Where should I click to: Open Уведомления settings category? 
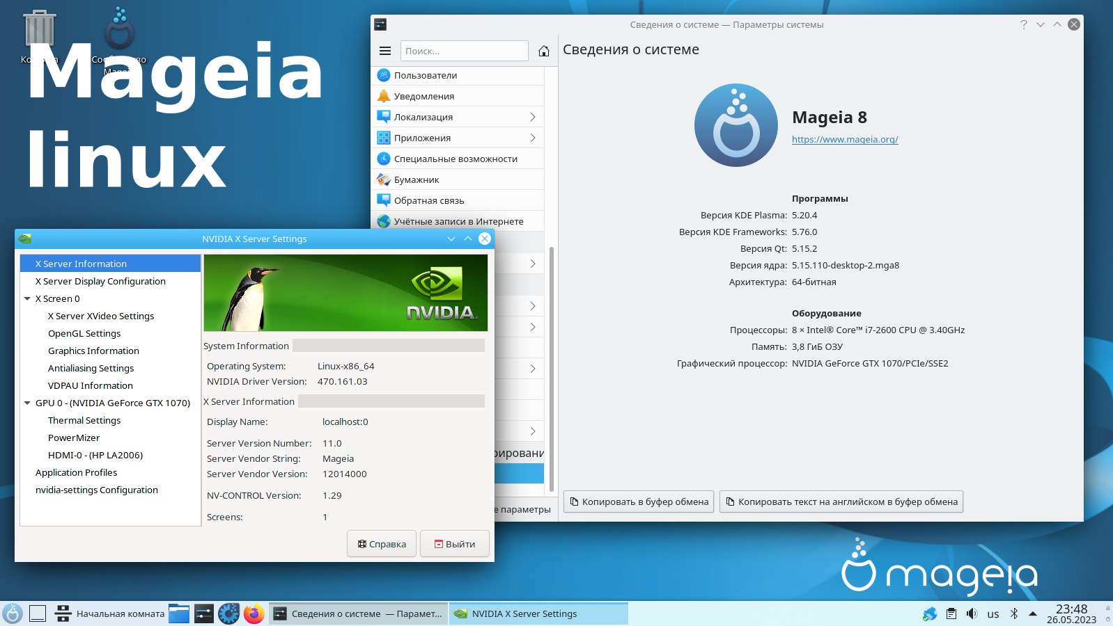coord(458,96)
